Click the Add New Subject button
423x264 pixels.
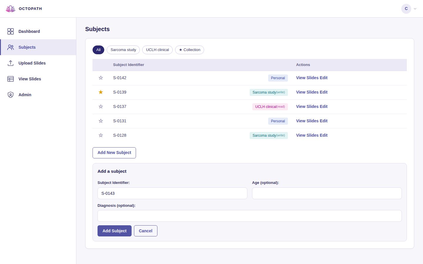[x=114, y=153]
